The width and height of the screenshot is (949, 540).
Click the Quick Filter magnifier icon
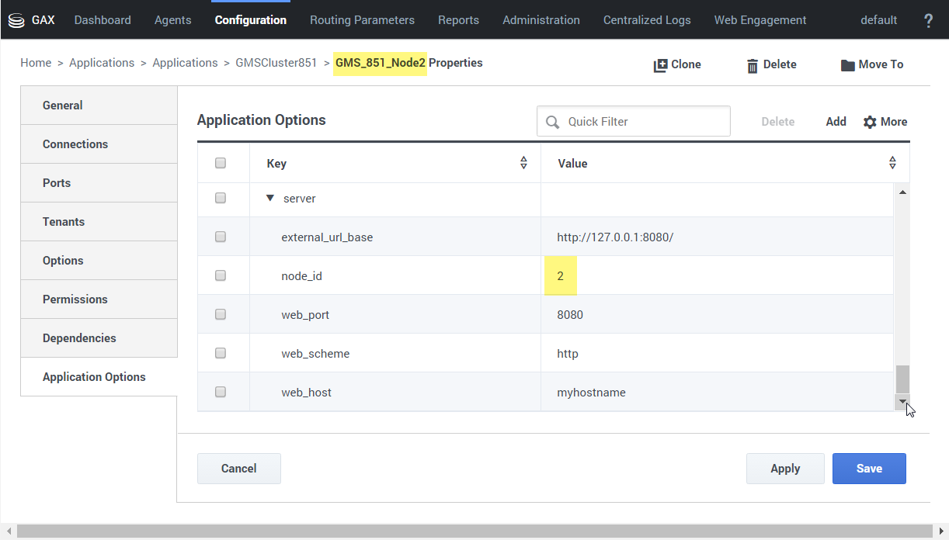click(553, 122)
